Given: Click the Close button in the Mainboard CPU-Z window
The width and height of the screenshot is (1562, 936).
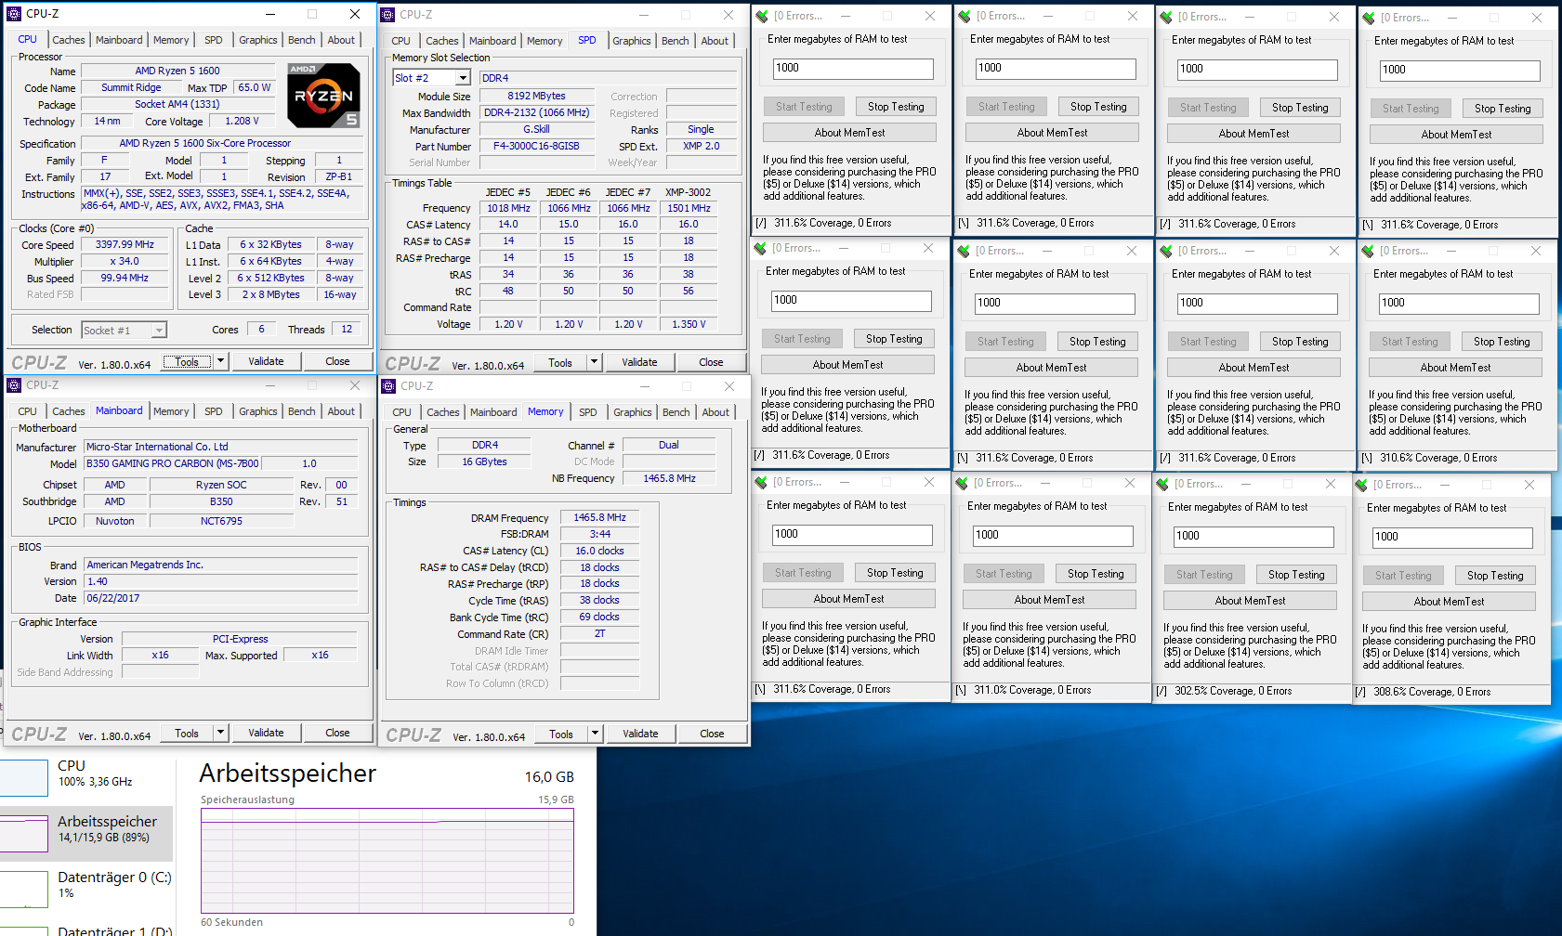Looking at the screenshot, I should tap(337, 733).
